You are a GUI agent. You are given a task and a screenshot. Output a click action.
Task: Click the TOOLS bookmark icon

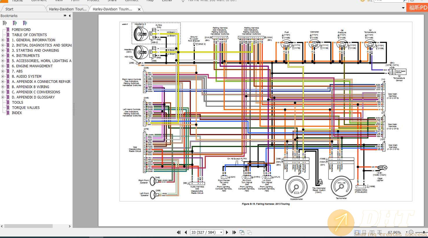click(x=8, y=103)
